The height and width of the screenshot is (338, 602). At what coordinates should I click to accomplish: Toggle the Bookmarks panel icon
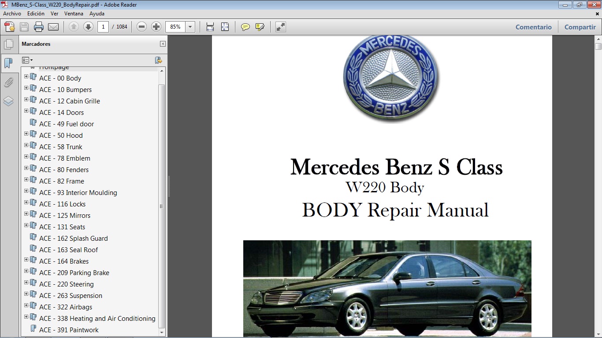[x=8, y=63]
